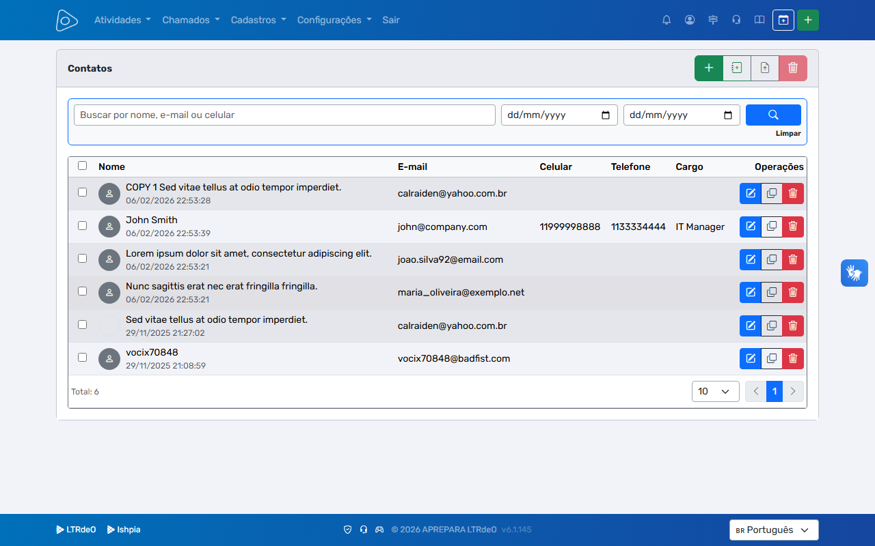The width and height of the screenshot is (875, 546).
Task: Click the blue search magnifier button
Action: [x=773, y=115]
